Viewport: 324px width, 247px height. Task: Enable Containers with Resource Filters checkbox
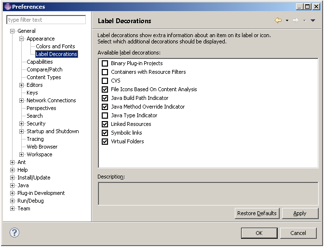coord(105,72)
